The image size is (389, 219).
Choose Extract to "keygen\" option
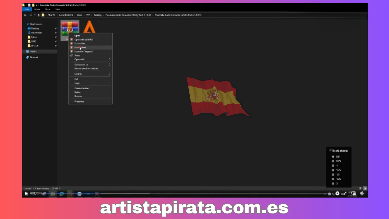click(x=84, y=51)
